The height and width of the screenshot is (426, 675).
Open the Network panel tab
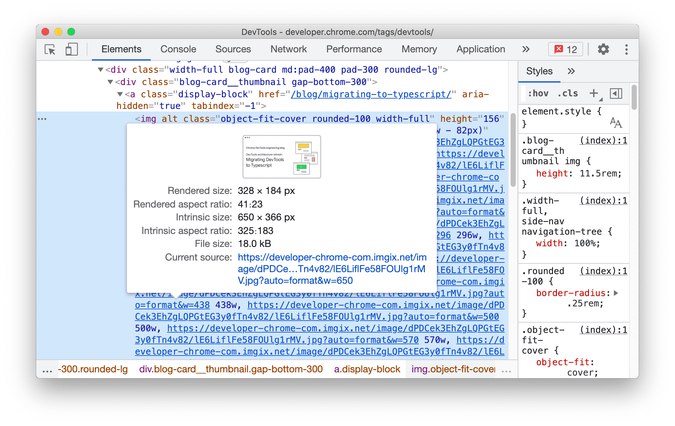(x=289, y=48)
